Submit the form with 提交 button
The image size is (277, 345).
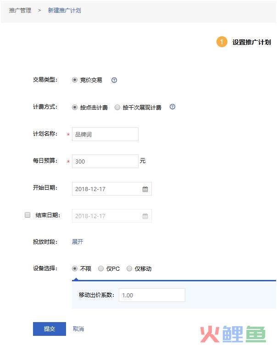click(50, 329)
